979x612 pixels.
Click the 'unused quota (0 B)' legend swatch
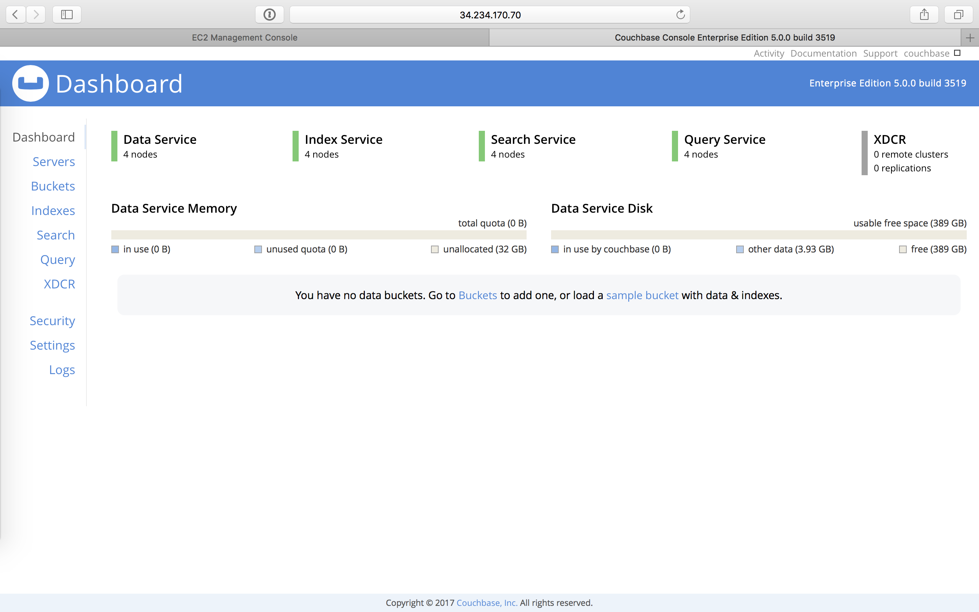[x=258, y=249]
